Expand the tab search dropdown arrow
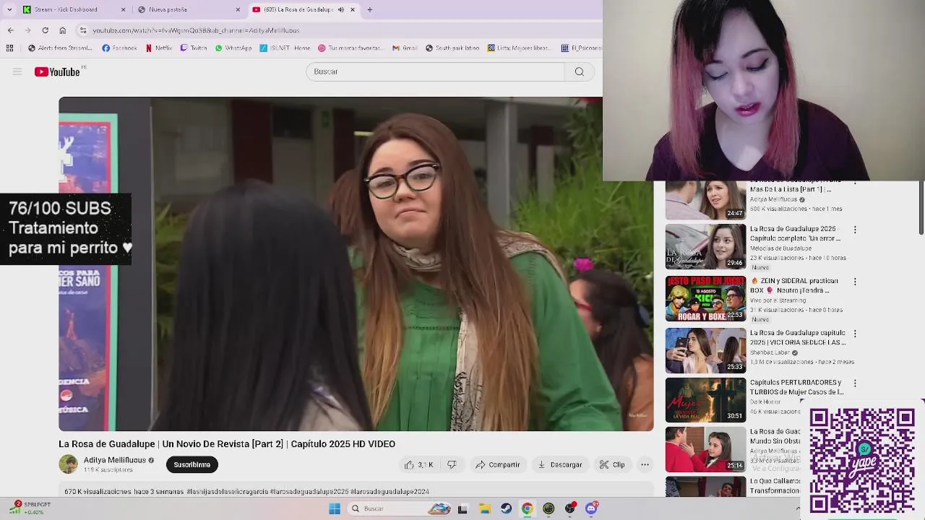The image size is (925, 520). tap(9, 9)
